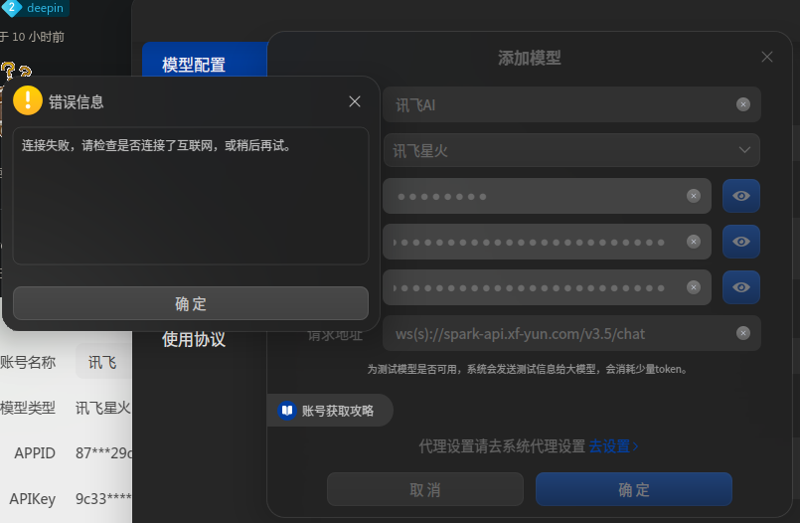Close the 添加模型 dialog
Image resolution: width=800 pixels, height=523 pixels.
(x=767, y=57)
